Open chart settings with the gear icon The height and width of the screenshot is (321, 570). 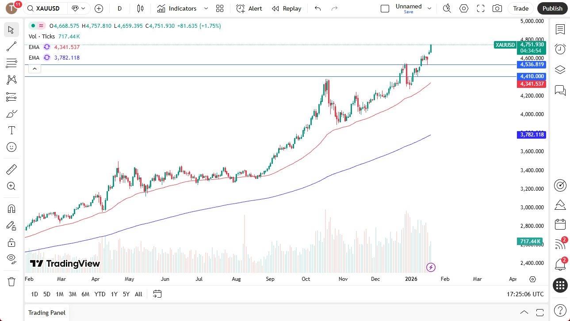pyautogui.click(x=463, y=8)
